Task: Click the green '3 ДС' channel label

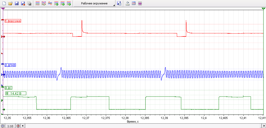Action: pyautogui.click(x=8, y=88)
